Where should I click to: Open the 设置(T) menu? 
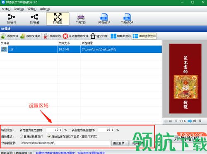32,9
